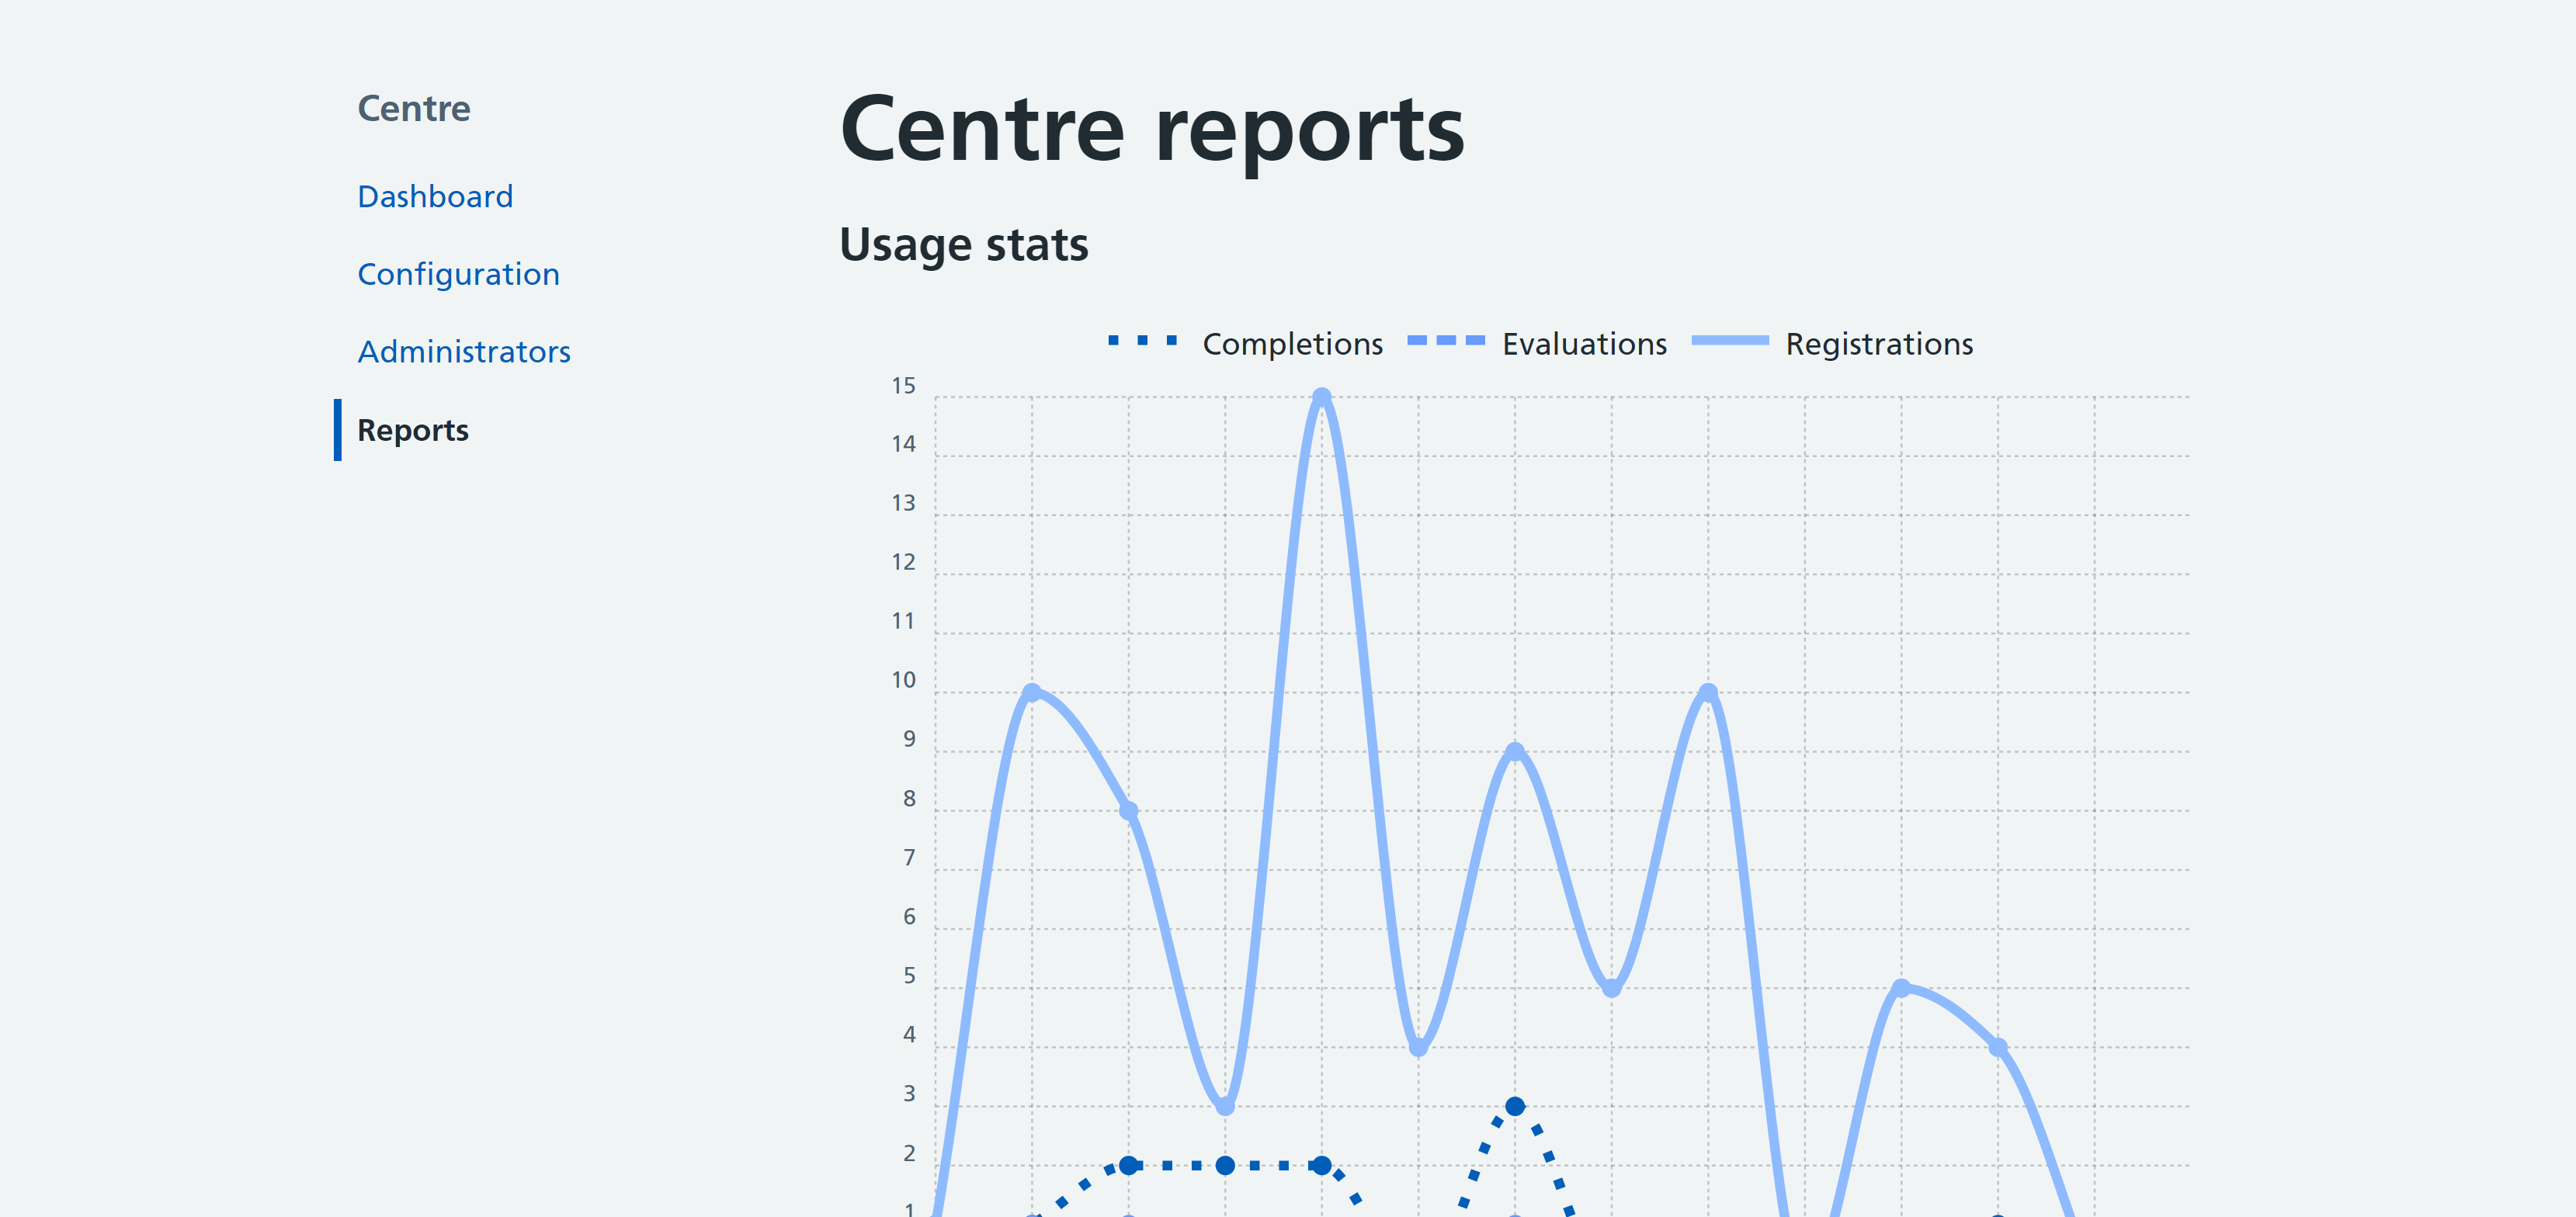This screenshot has width=2576, height=1217.
Task: Click the Registrations peak point at 15
Action: point(1321,398)
